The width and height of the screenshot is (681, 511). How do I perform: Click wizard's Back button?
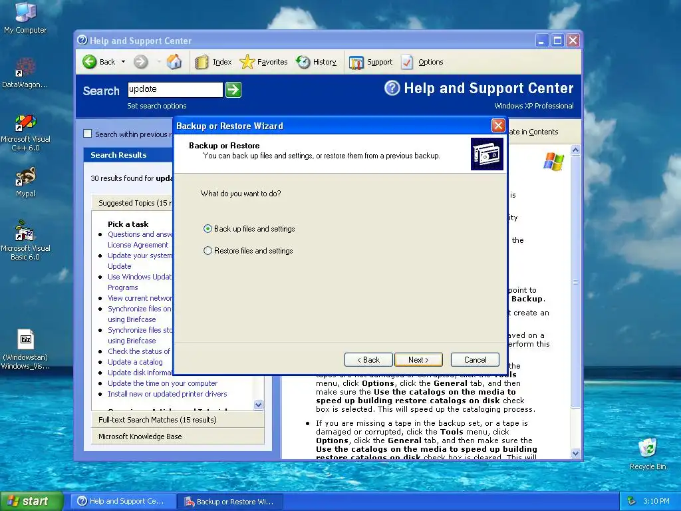(x=368, y=360)
